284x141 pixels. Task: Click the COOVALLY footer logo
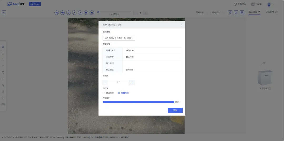[x=8, y=137]
